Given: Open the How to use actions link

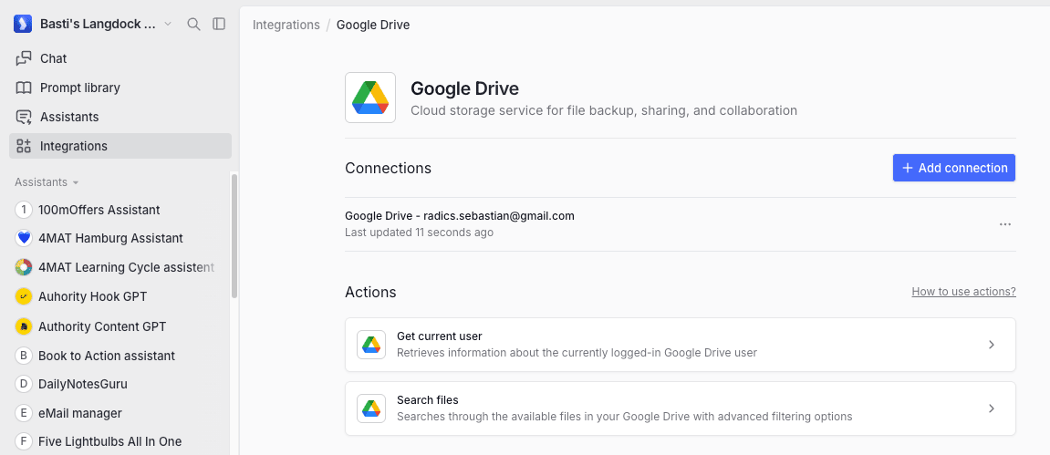Looking at the screenshot, I should click(963, 292).
